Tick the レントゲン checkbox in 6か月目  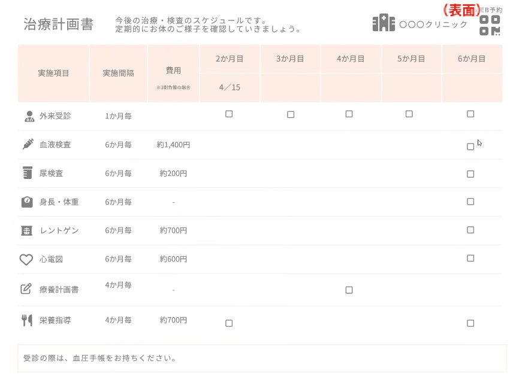click(470, 230)
